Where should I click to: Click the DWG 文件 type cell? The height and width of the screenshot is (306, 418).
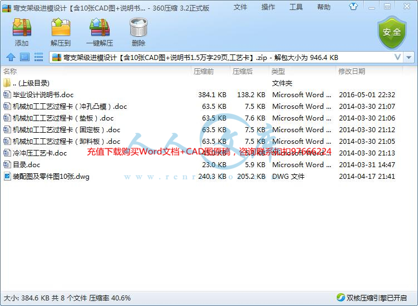288,177
